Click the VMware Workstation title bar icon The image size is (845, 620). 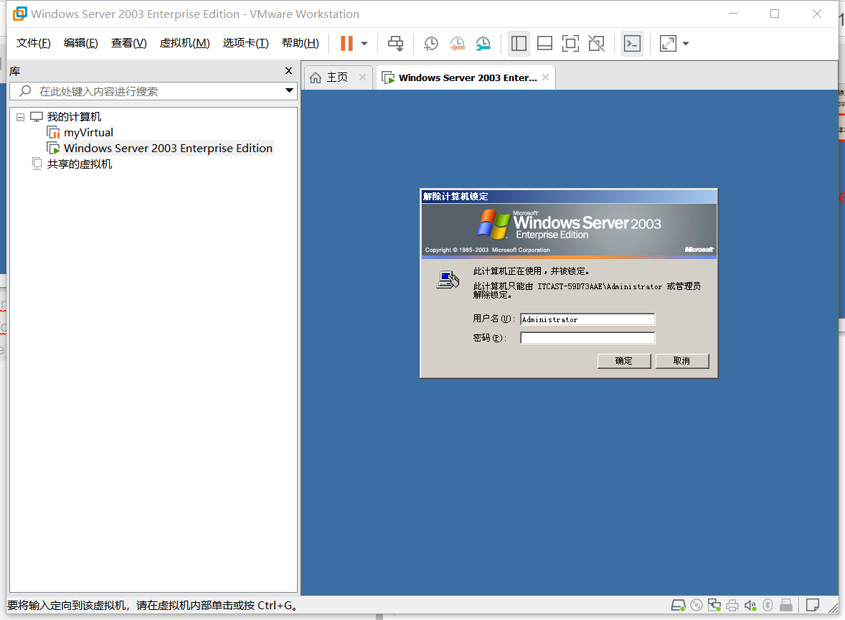[x=20, y=14]
